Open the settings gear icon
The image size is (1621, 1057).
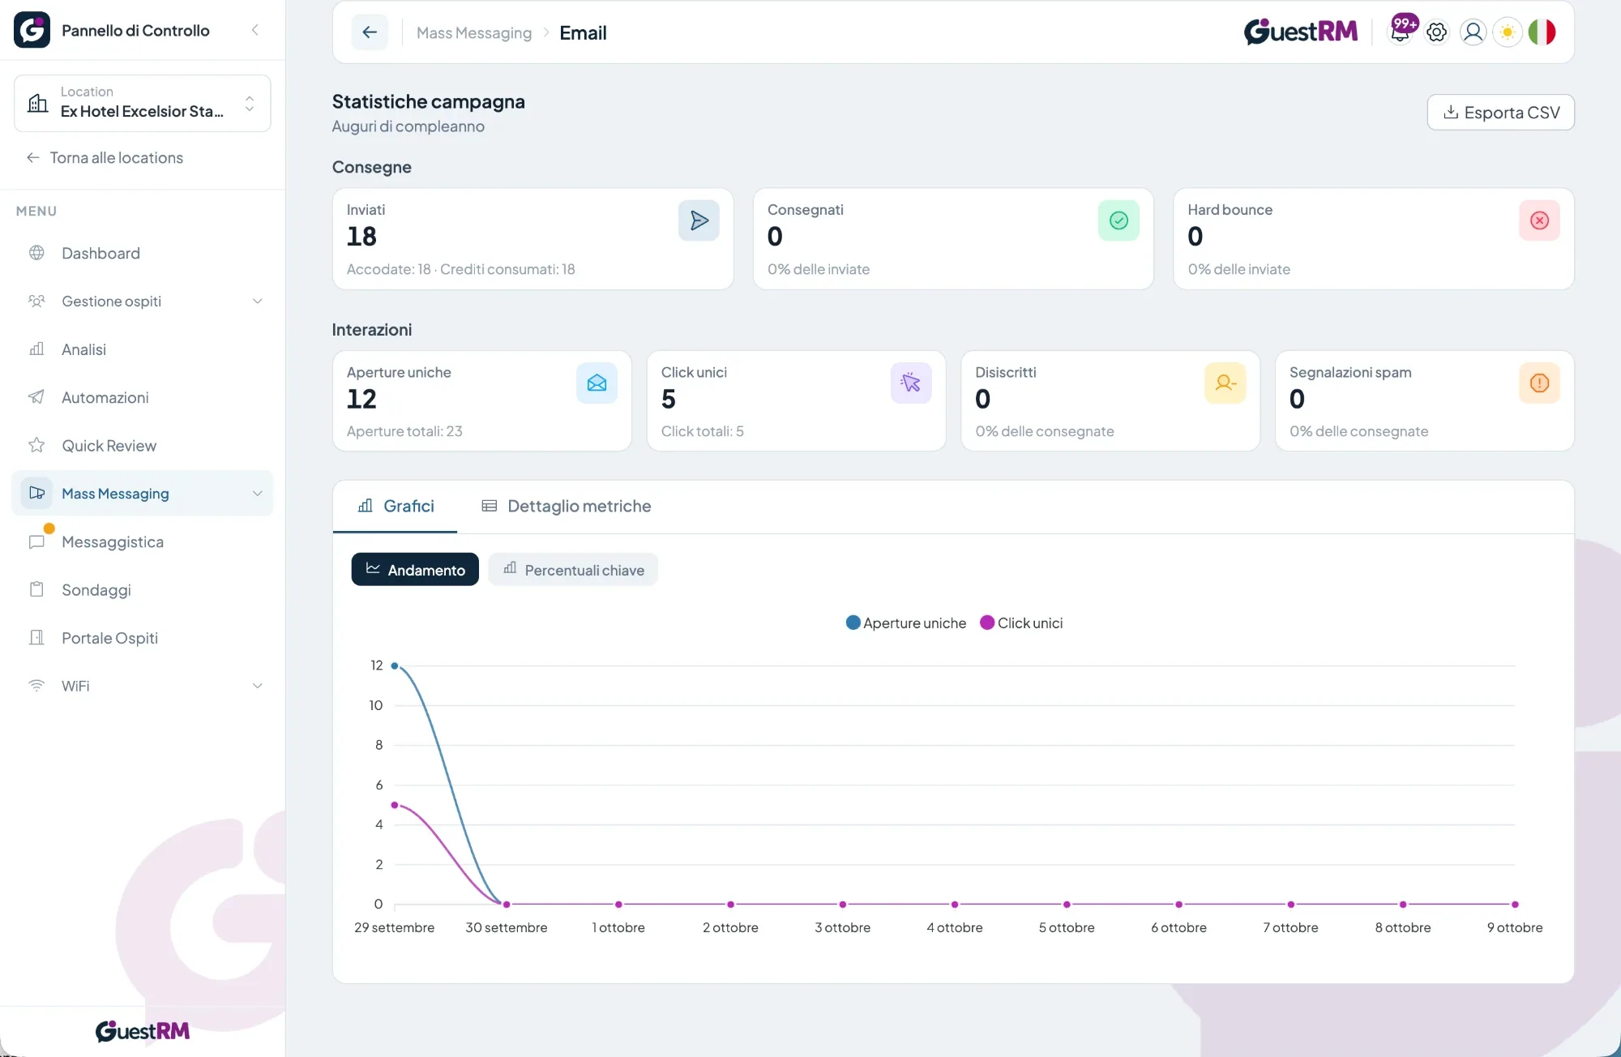click(1437, 32)
